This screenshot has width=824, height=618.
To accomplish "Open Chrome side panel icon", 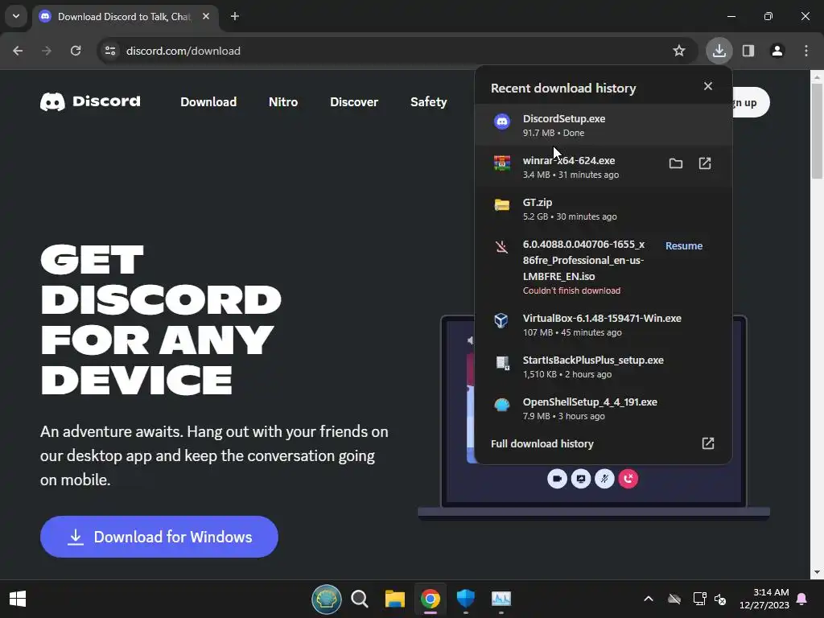I will (x=748, y=51).
